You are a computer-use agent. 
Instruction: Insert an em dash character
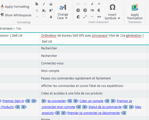(x=78, y=4)
